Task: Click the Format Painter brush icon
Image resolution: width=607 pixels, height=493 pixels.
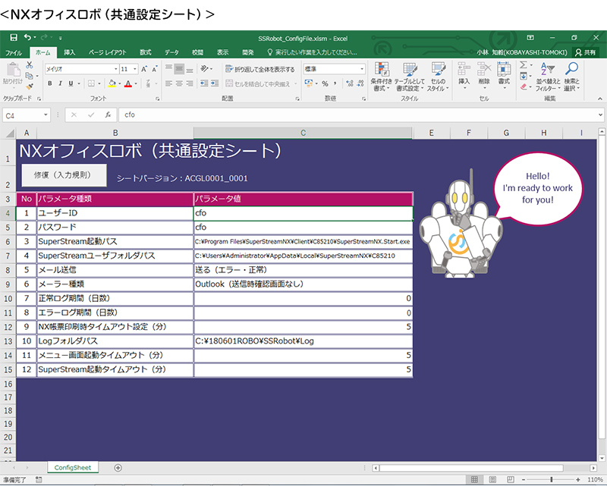Action: (x=30, y=86)
